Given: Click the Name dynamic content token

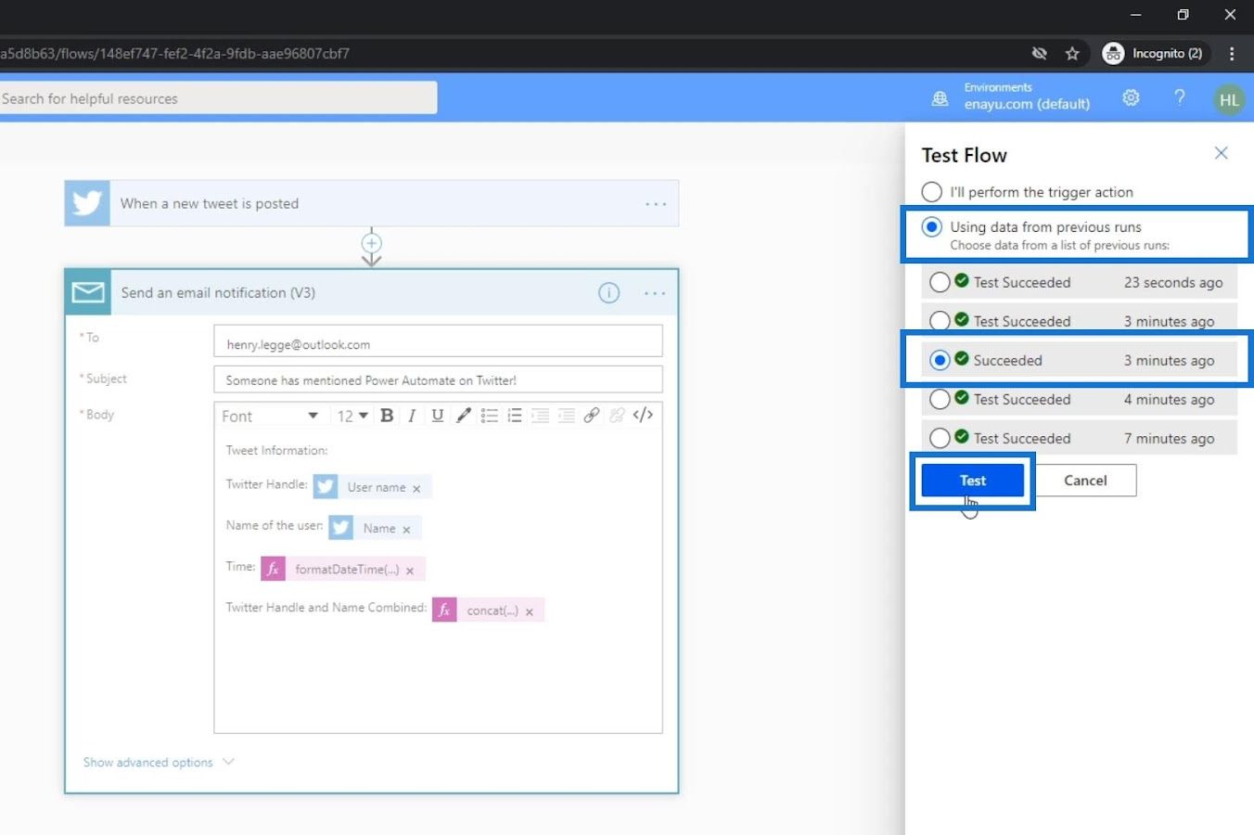Looking at the screenshot, I should click(x=376, y=528).
